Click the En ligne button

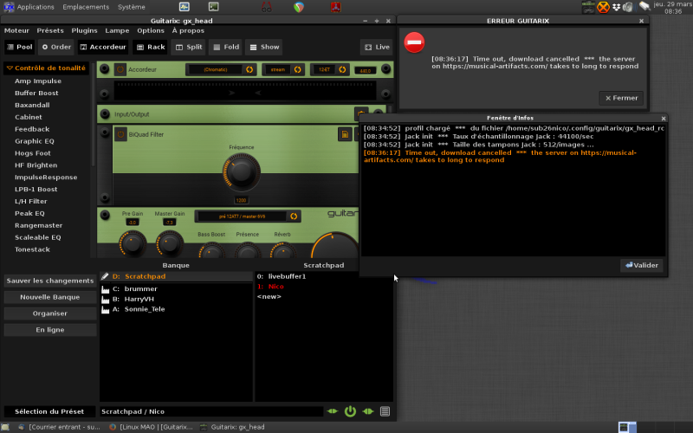(50, 330)
